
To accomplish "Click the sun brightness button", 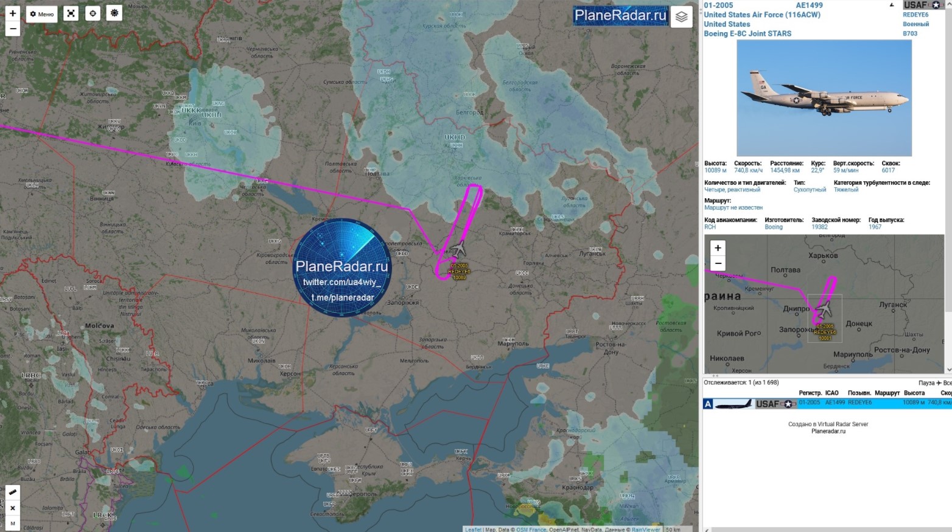I will 114,13.
